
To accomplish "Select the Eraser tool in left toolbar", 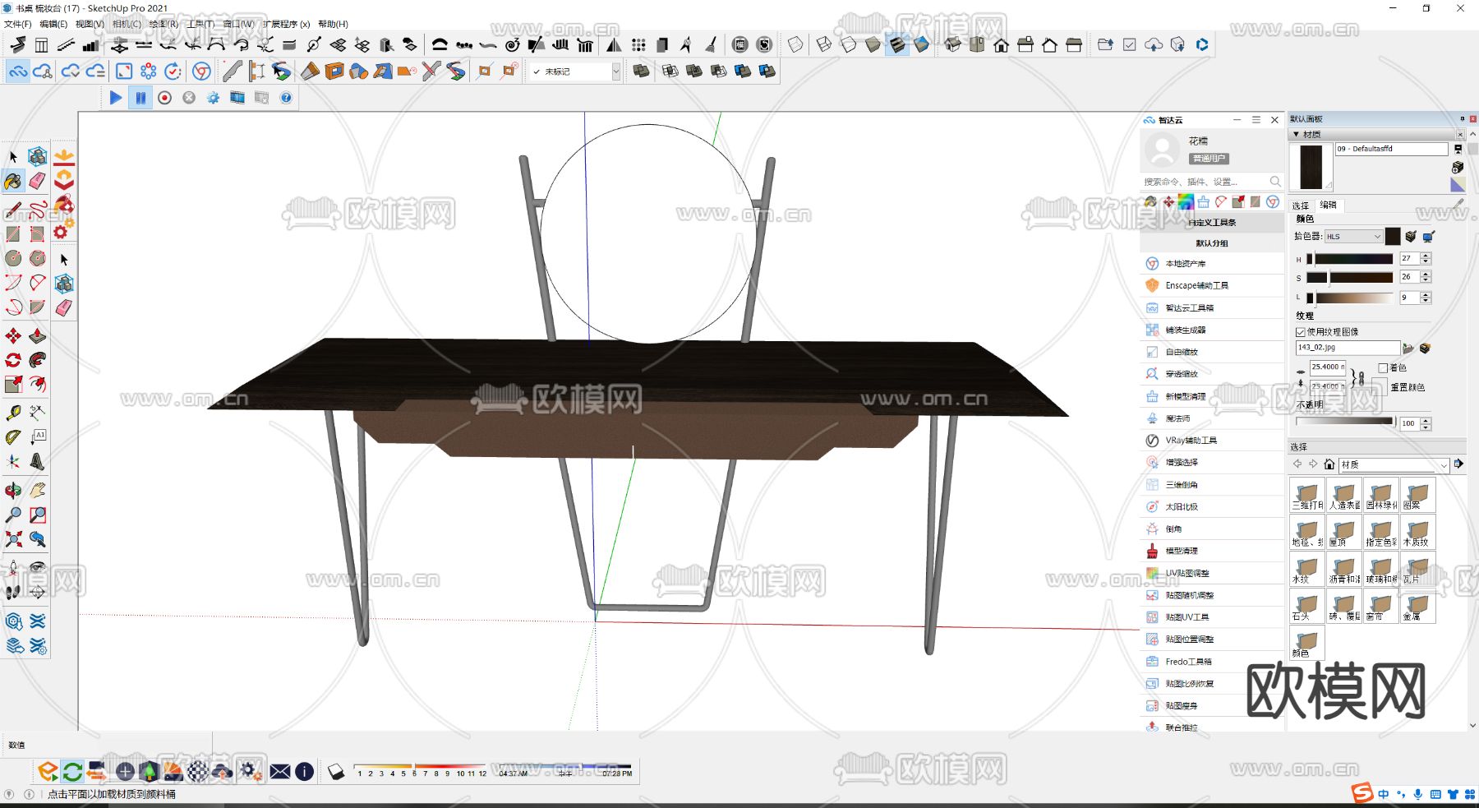I will (x=38, y=181).
